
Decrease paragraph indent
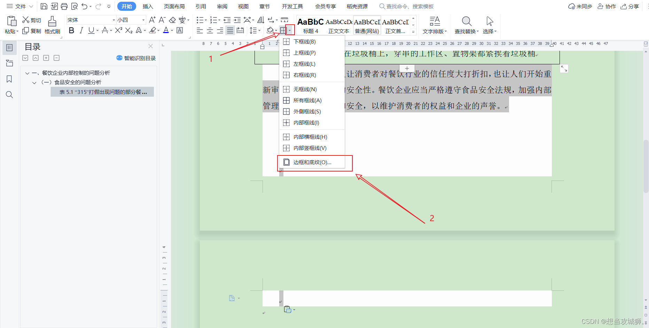[x=227, y=20]
